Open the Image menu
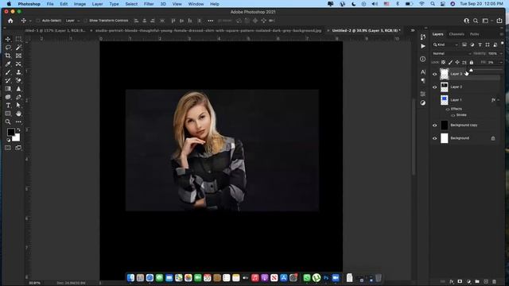Screen dimensions: 509x286 point(80,4)
